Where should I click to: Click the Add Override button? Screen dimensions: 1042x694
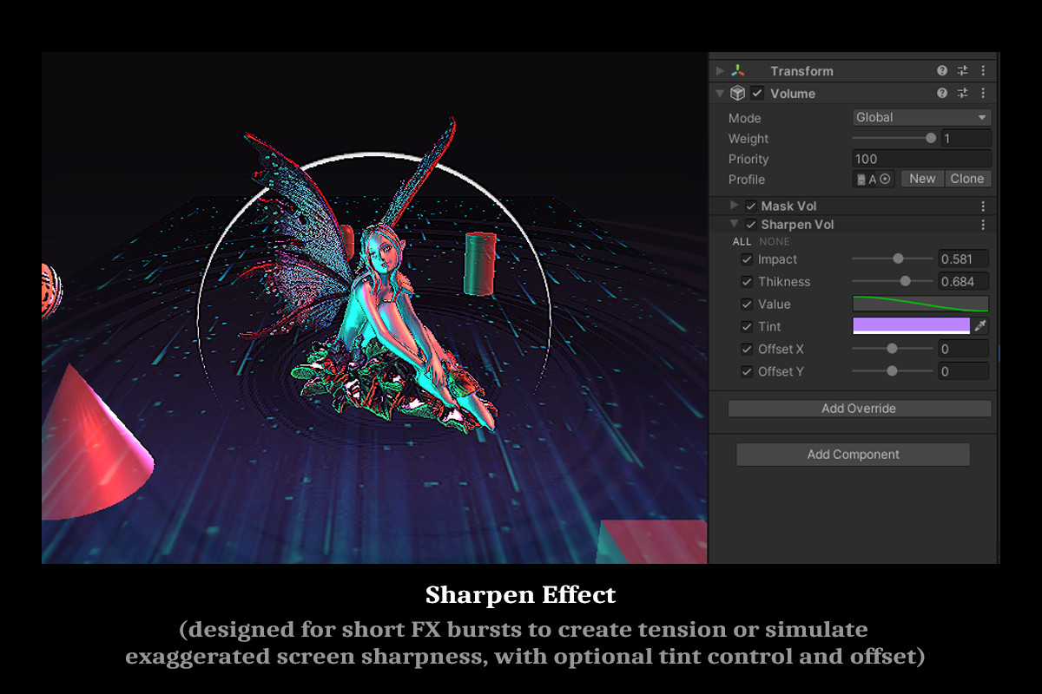pyautogui.click(x=859, y=408)
